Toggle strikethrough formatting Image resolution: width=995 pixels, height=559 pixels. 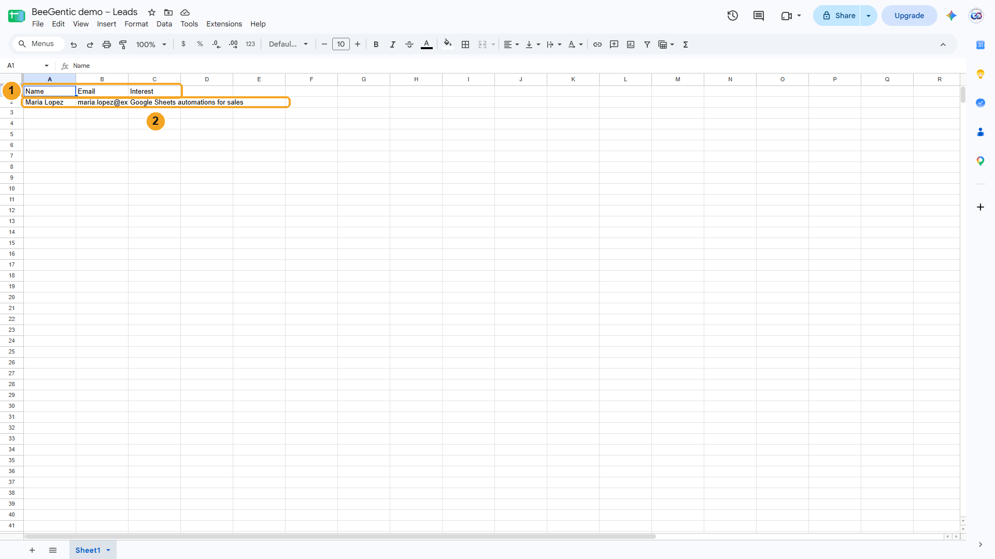409,45
